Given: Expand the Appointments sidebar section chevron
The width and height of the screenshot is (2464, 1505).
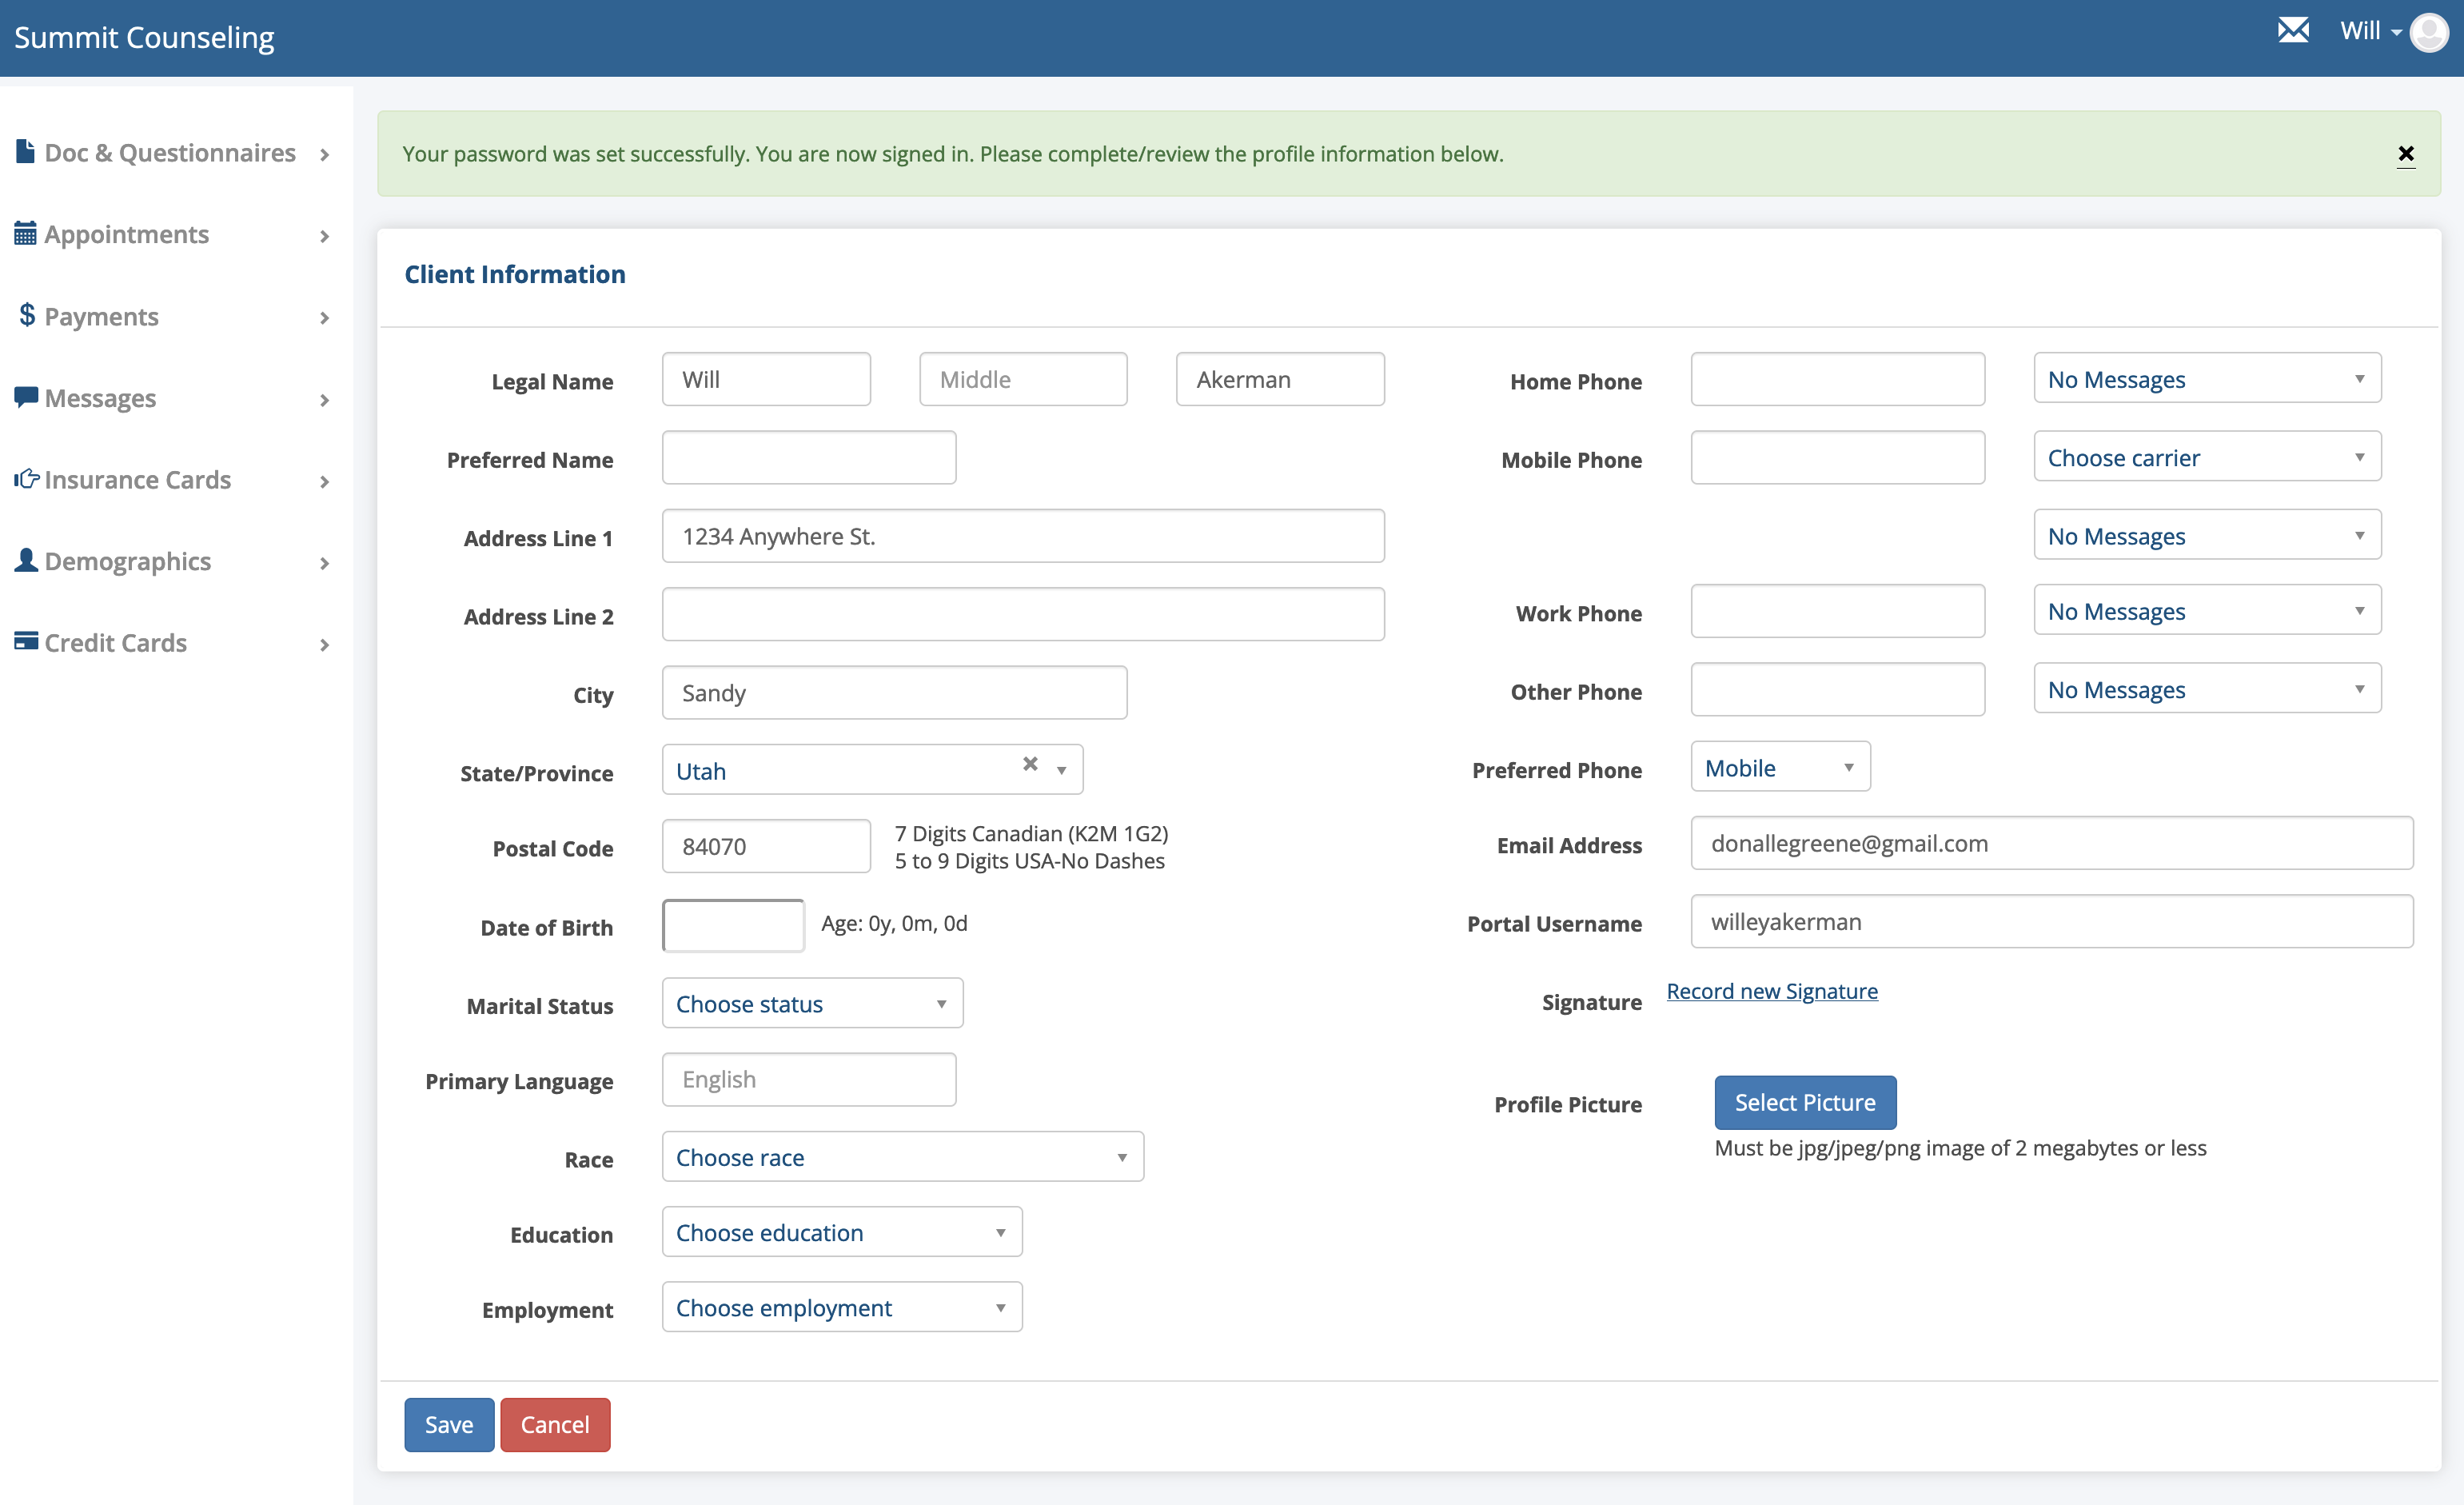Looking at the screenshot, I should (x=324, y=237).
